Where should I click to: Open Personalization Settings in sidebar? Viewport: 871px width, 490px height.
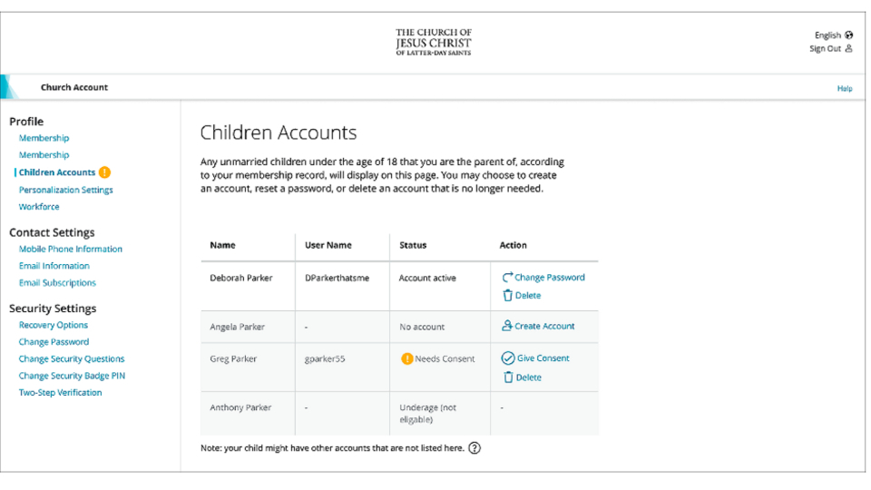point(66,190)
